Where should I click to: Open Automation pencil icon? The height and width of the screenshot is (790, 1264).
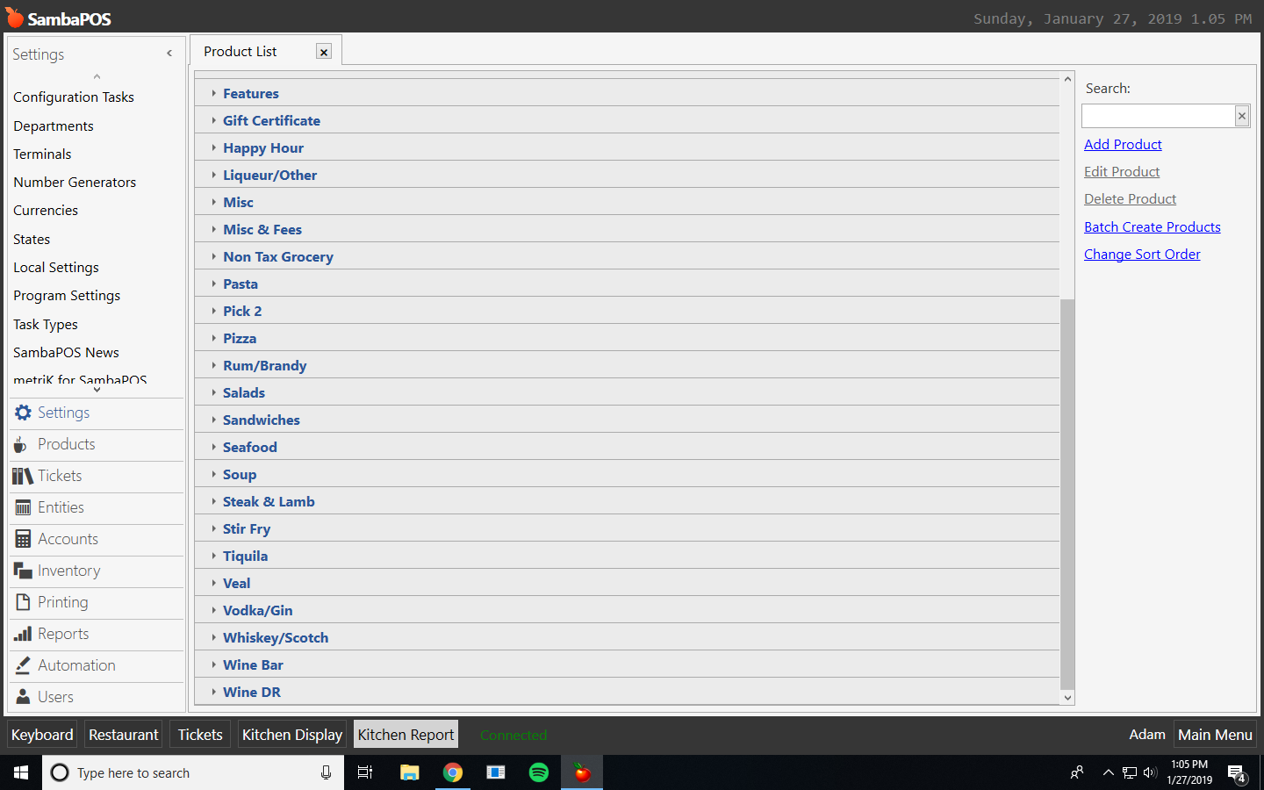[24, 665]
